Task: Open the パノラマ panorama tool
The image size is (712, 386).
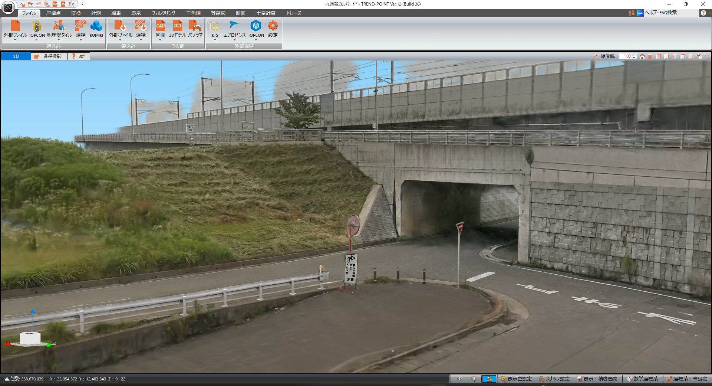Action: click(x=195, y=27)
